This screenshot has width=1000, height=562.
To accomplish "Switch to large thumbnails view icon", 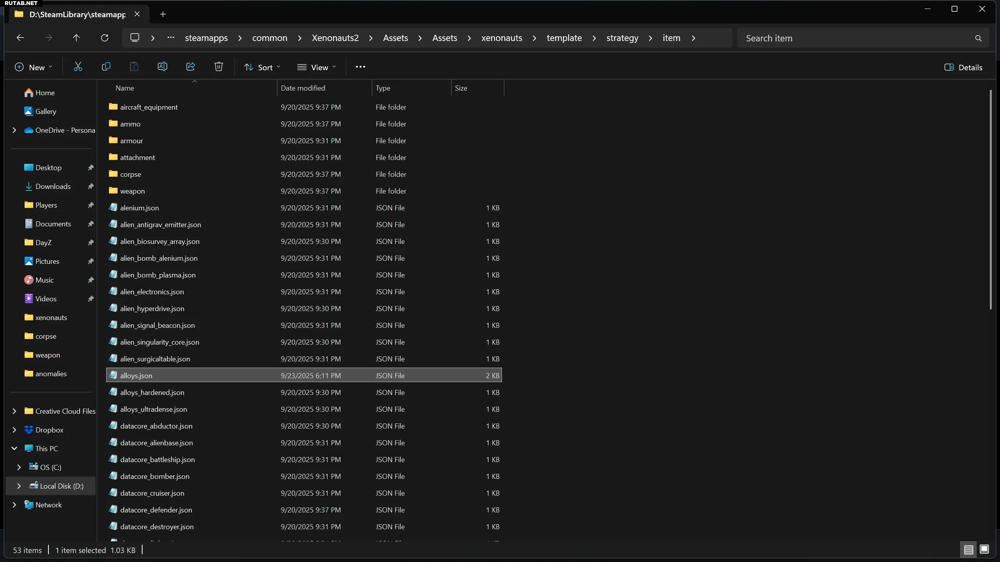I will click(984, 550).
